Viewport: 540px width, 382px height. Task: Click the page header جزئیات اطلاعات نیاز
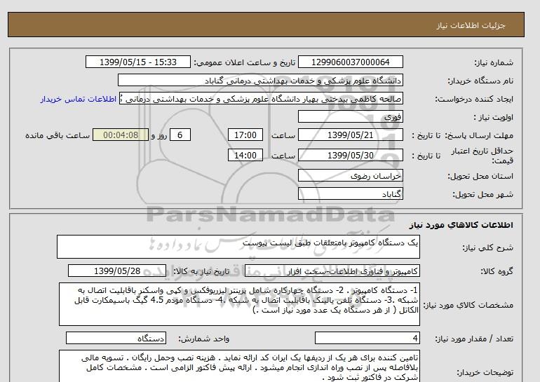click(471, 25)
